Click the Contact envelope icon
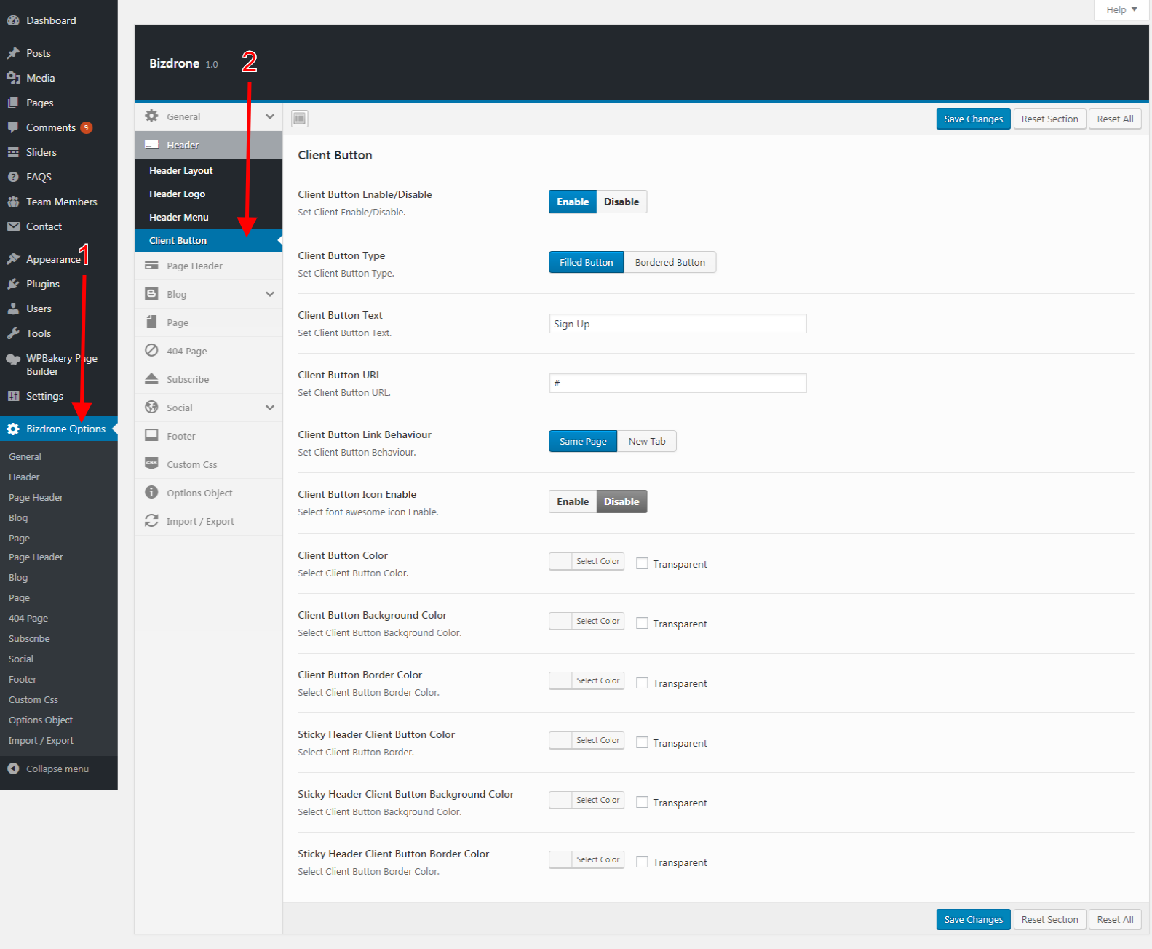Screen dimensions: 1152x949 point(13,226)
